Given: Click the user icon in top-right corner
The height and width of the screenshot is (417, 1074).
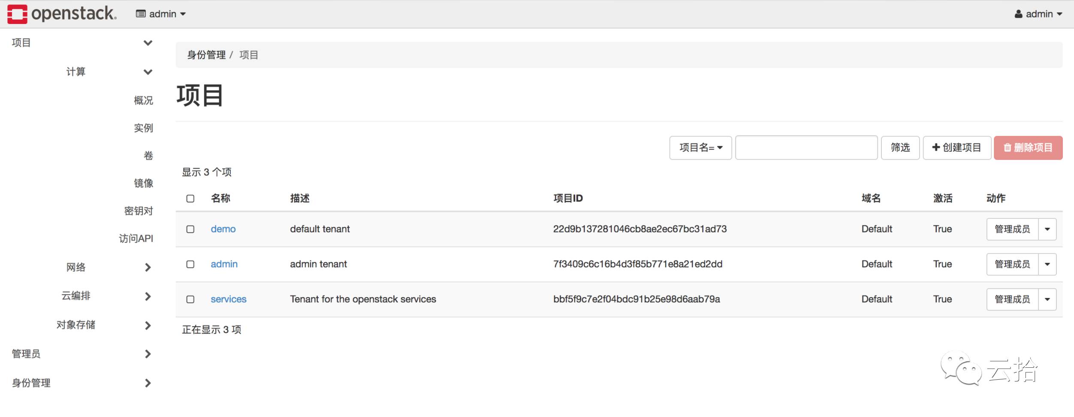Looking at the screenshot, I should pos(1018,14).
